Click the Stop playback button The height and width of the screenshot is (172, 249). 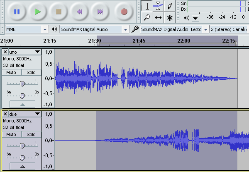pos(59,12)
